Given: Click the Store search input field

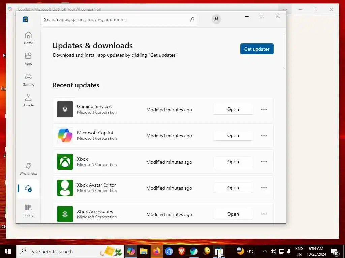Looking at the screenshot, I should pyautogui.click(x=119, y=19).
